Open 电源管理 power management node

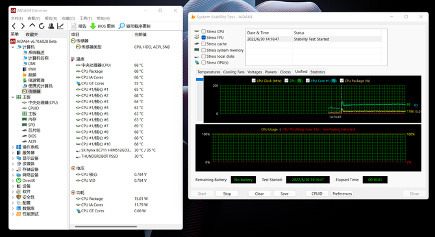coord(34,81)
